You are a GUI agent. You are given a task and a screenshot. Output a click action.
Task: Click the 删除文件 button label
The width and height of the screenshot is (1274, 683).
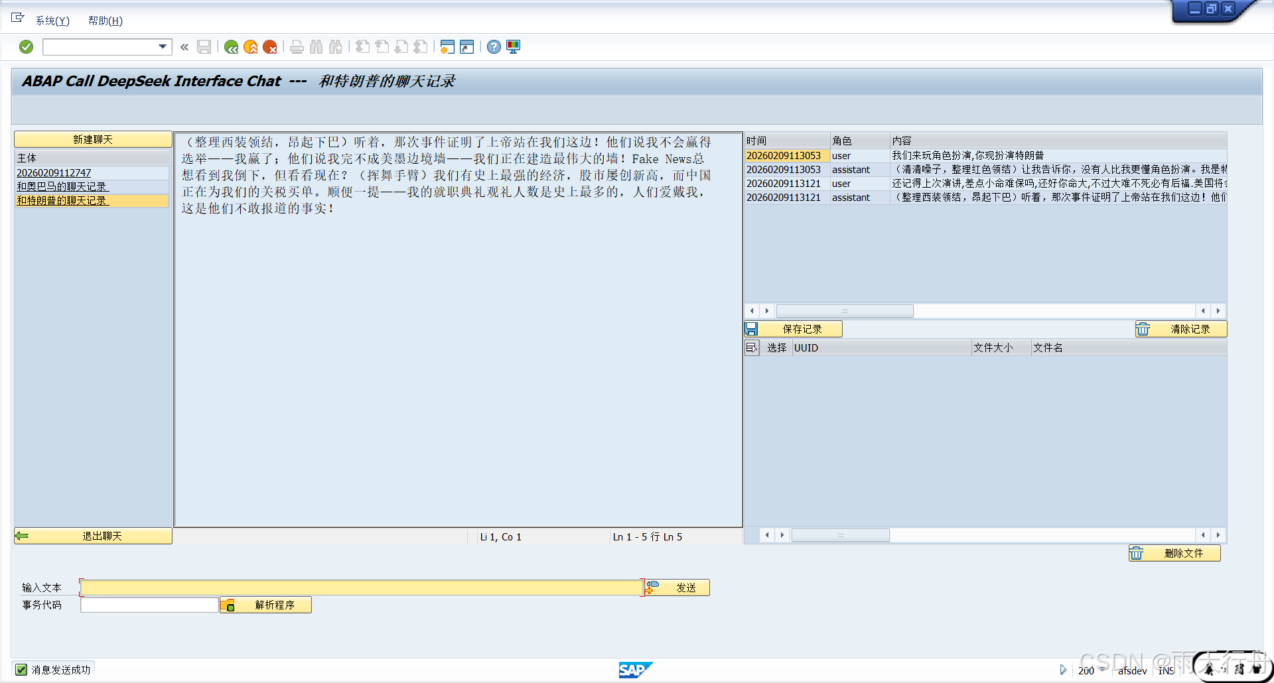[x=1184, y=553]
